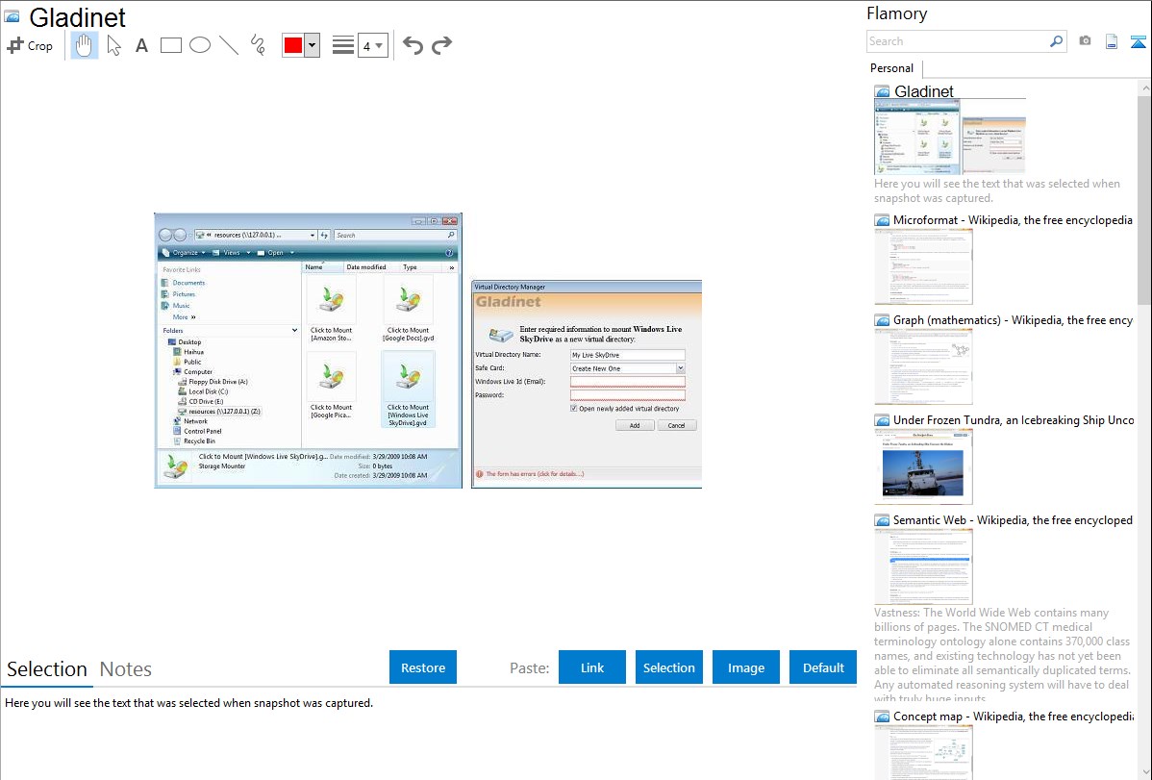Paste as Image
The width and height of the screenshot is (1152, 780).
click(745, 667)
